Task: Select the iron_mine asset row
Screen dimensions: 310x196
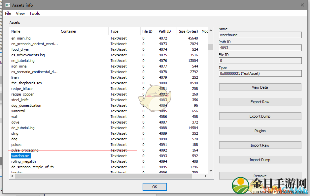Action: pyautogui.click(x=19, y=66)
